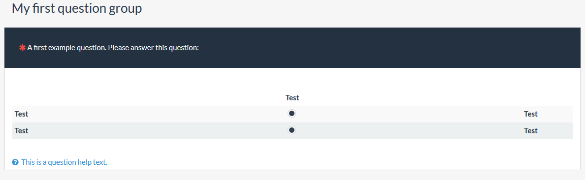Select the radio button in the first Test row

[292, 113]
